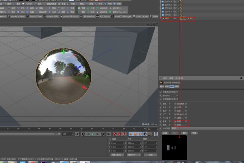
Task: Switch to the 基本 material tab
Action: [162, 87]
